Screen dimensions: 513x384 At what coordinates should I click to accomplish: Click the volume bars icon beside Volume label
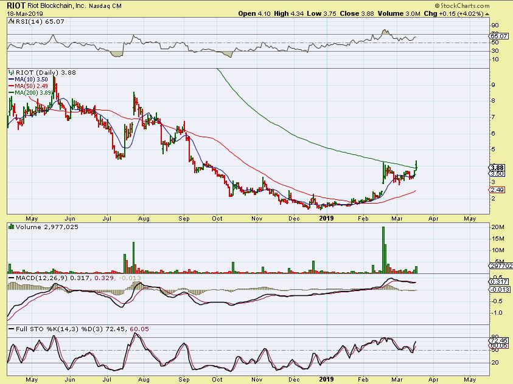[x=12, y=227]
